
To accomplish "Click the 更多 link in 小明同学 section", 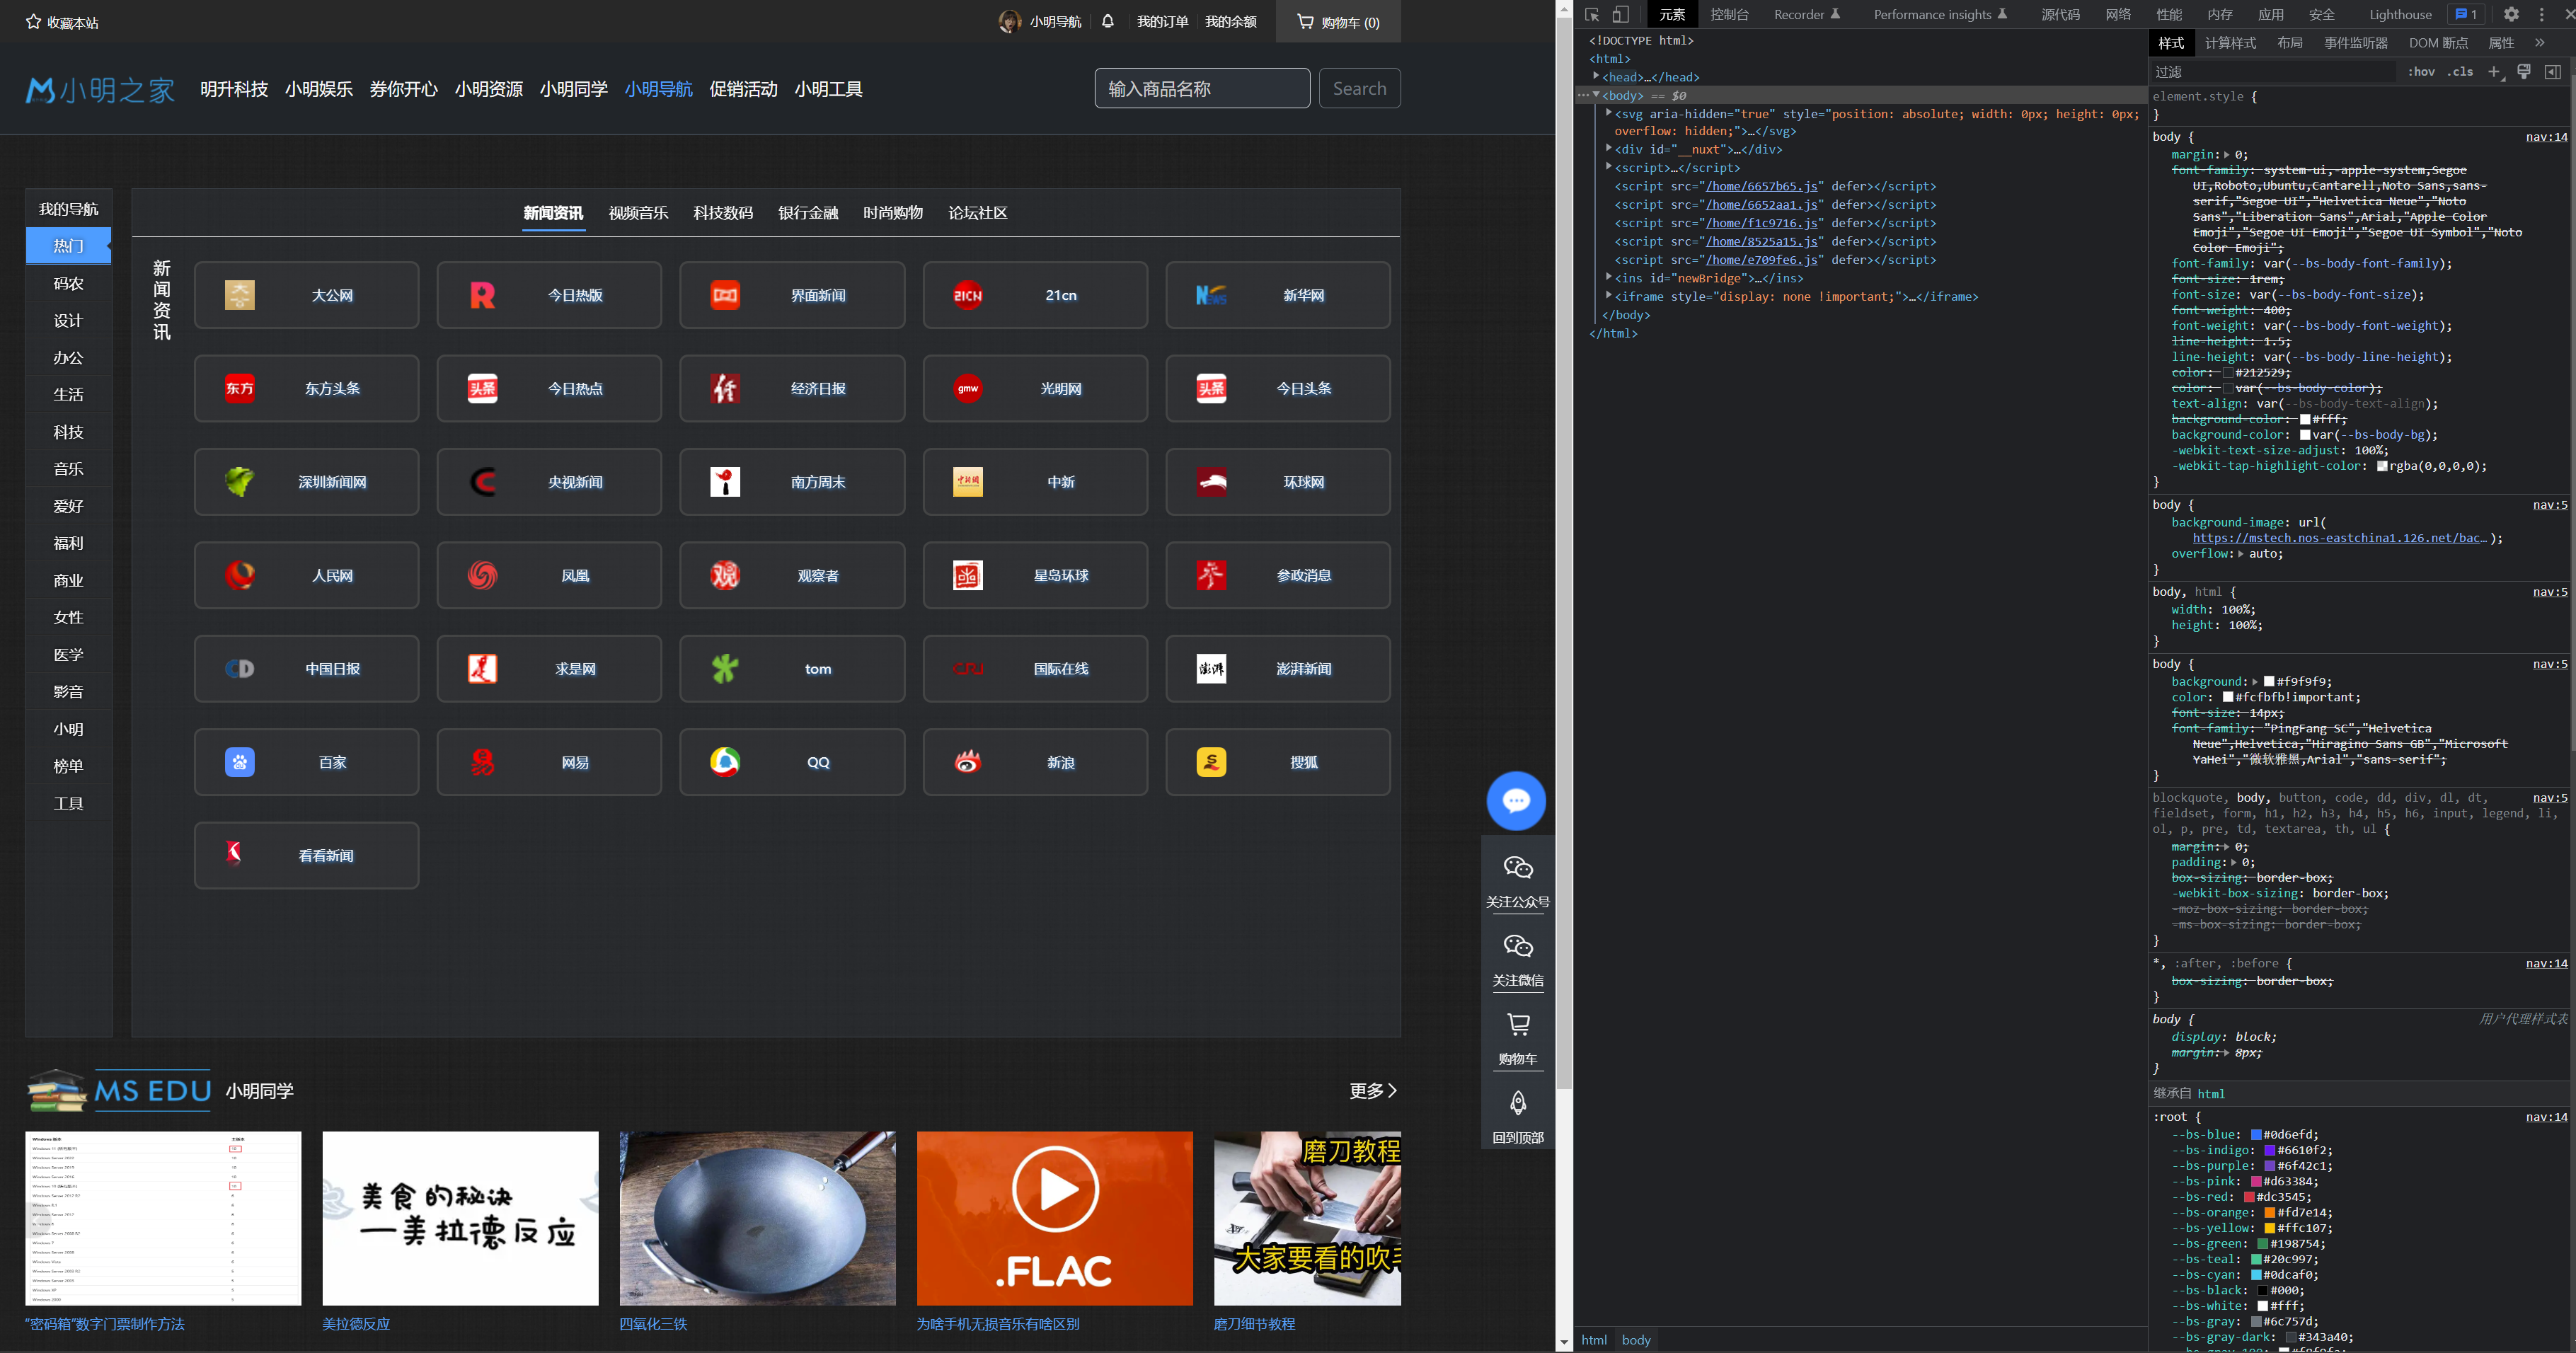I will [1373, 1090].
